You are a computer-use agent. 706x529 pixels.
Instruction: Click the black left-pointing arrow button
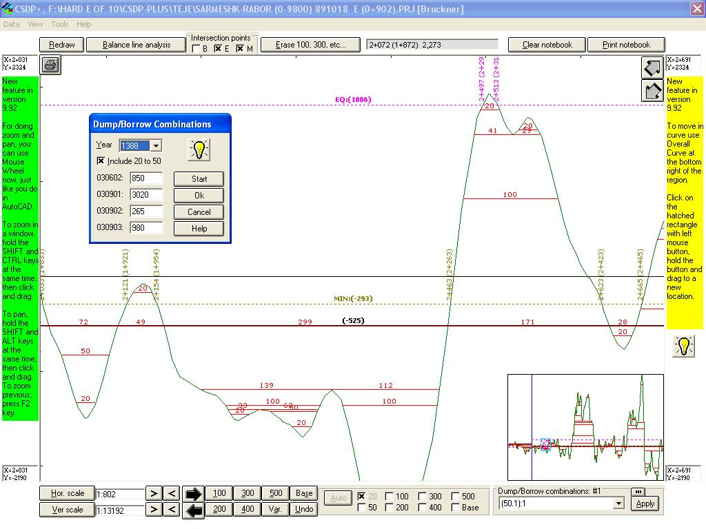(x=193, y=510)
